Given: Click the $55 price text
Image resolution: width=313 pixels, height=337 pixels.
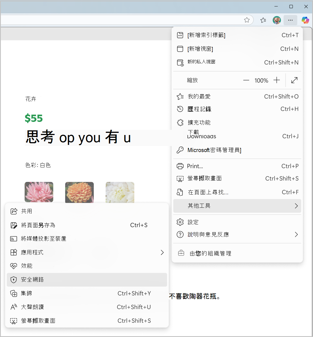Looking at the screenshot, I should [34, 118].
